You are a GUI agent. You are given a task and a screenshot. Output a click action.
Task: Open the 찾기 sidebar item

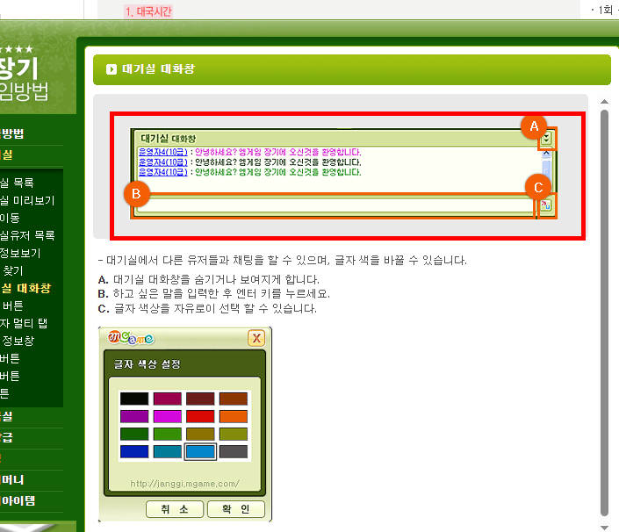pyautogui.click(x=13, y=270)
